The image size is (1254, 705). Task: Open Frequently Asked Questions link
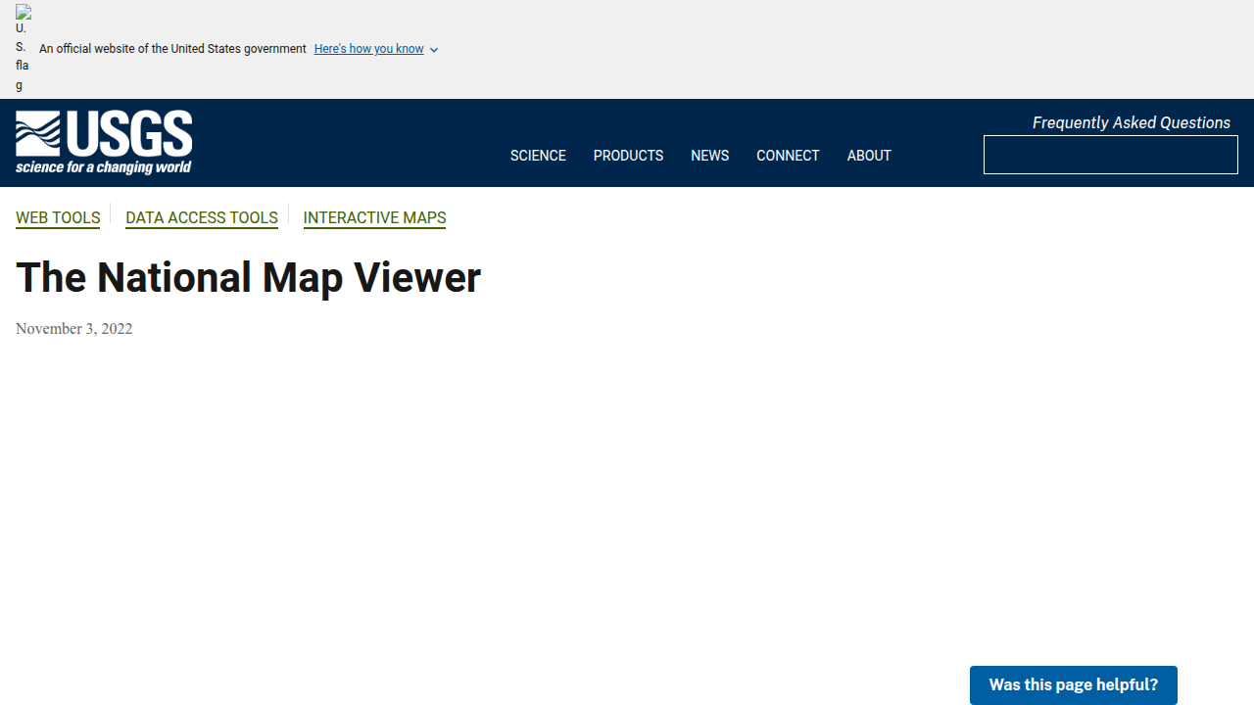(x=1132, y=122)
